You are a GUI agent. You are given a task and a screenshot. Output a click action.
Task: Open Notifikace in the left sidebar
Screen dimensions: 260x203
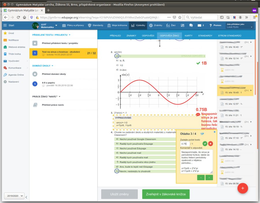coord(13,40)
